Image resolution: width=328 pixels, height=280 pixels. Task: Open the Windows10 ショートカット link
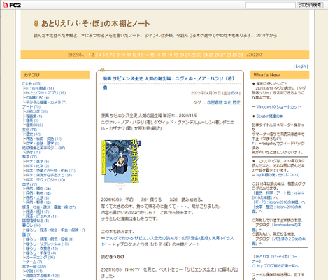[278, 107]
